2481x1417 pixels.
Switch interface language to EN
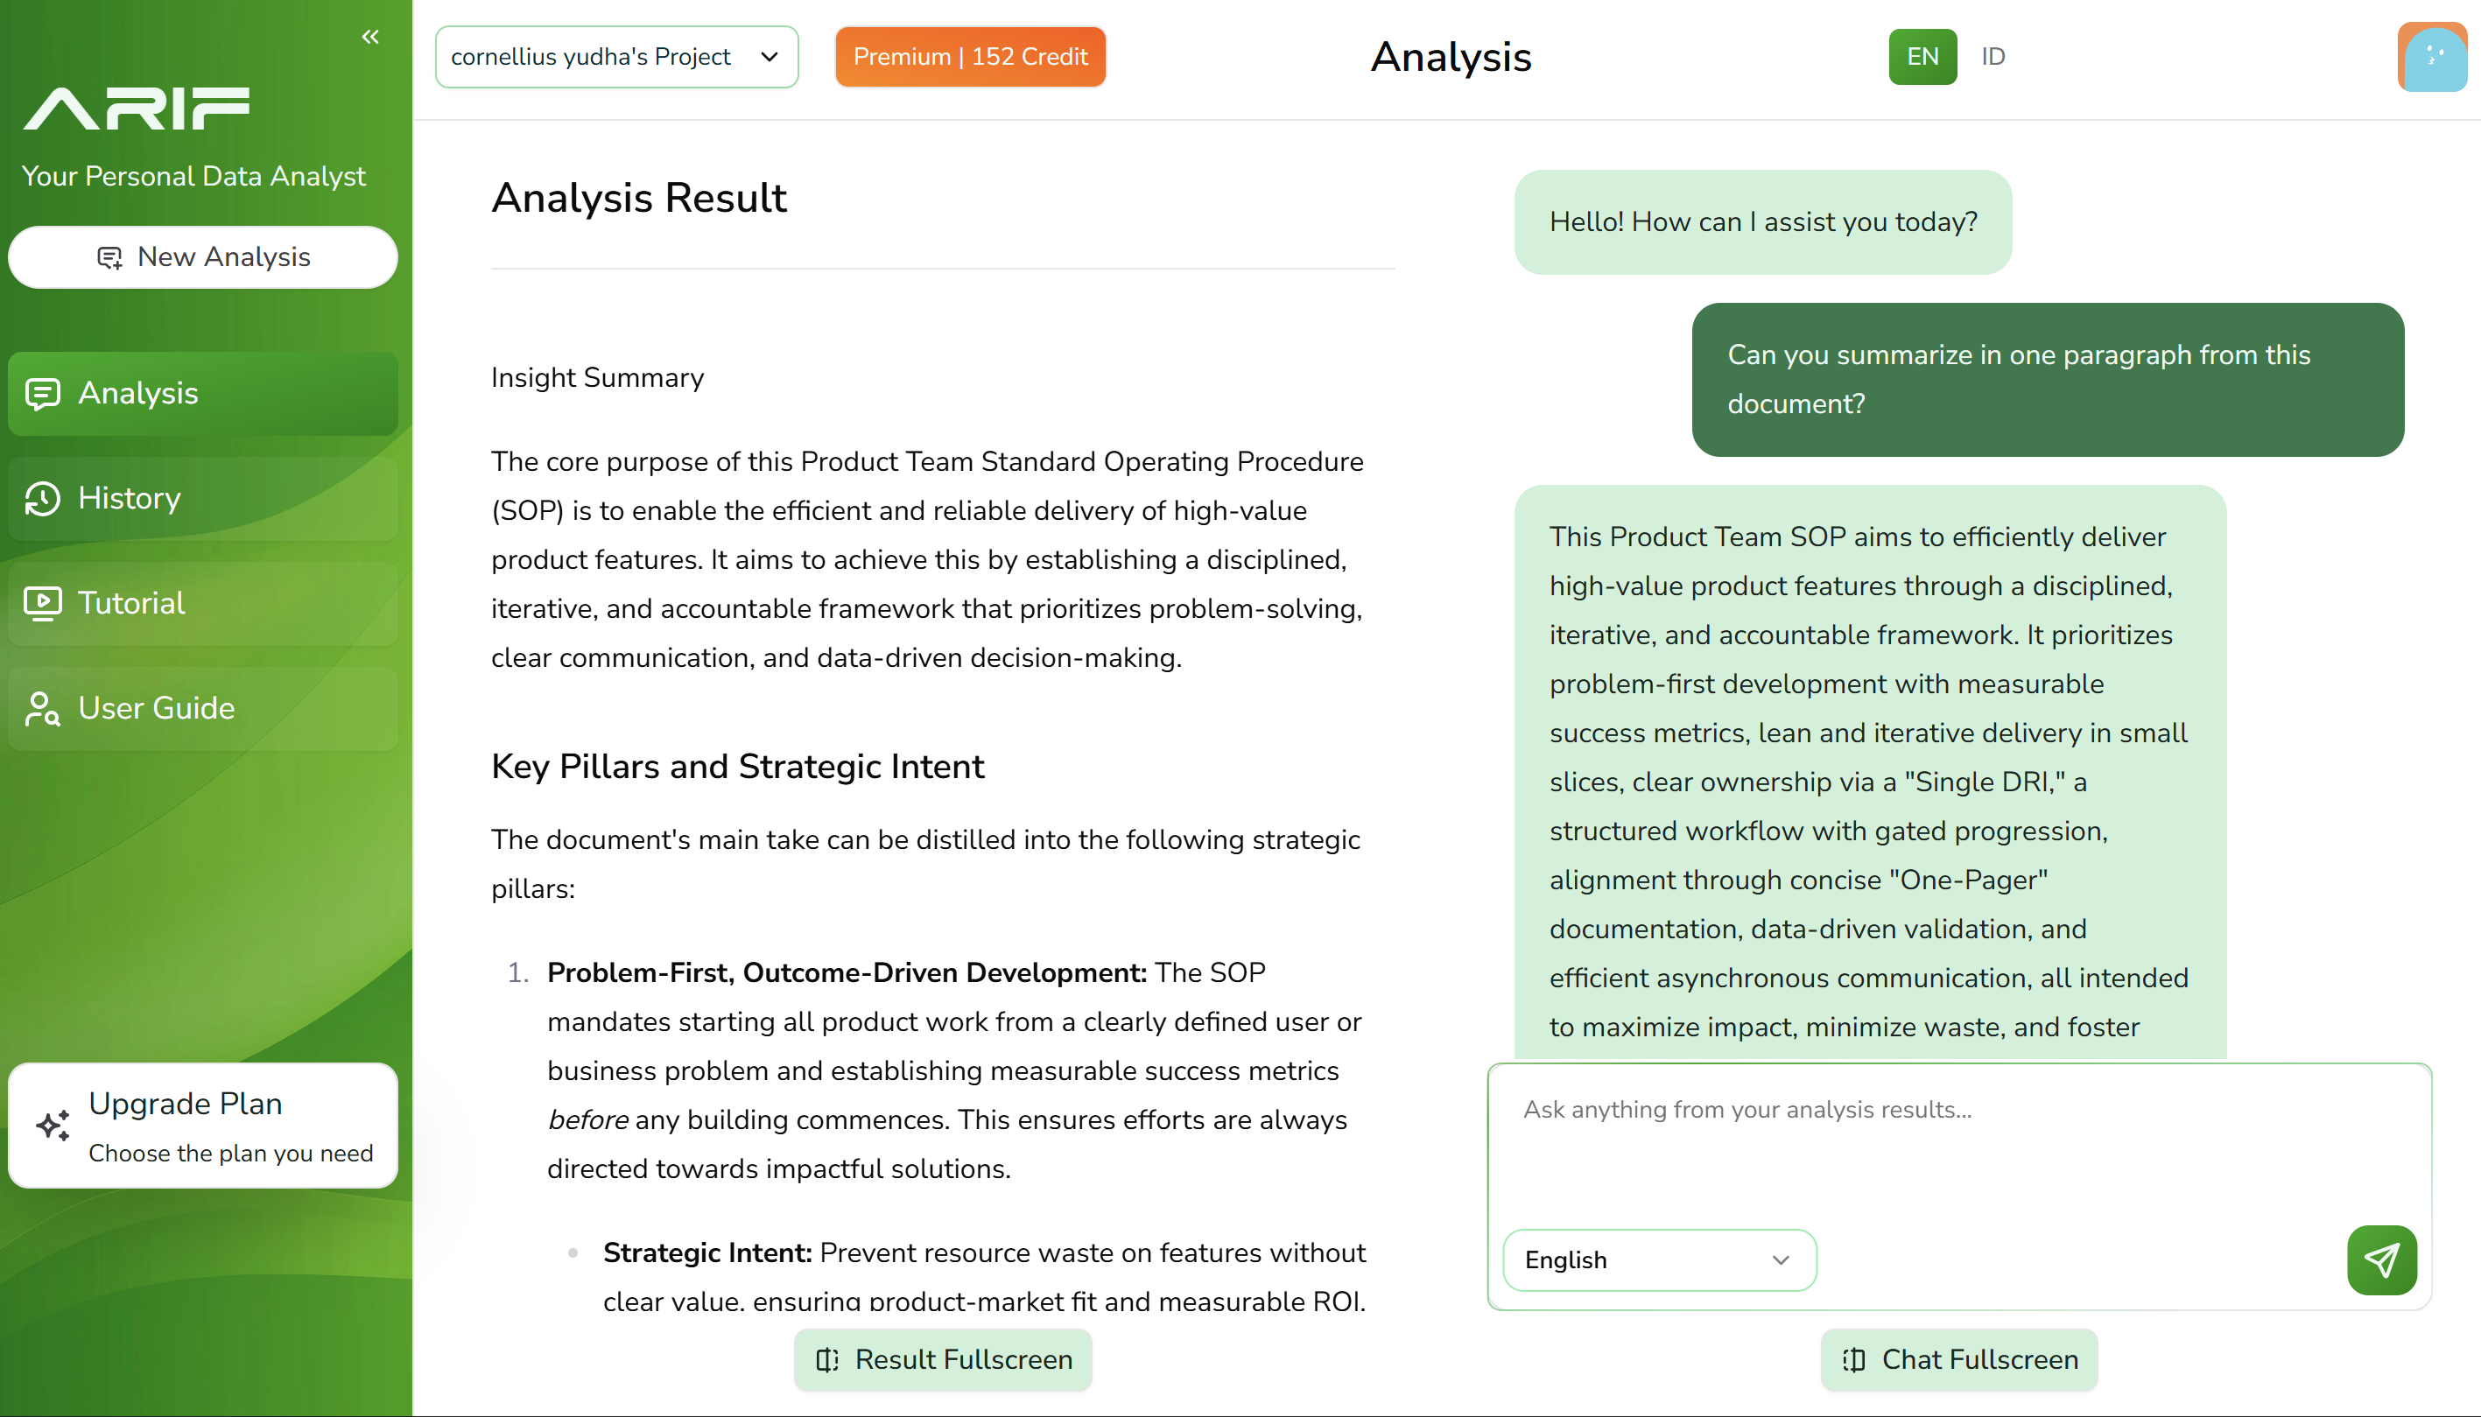pyautogui.click(x=1922, y=56)
